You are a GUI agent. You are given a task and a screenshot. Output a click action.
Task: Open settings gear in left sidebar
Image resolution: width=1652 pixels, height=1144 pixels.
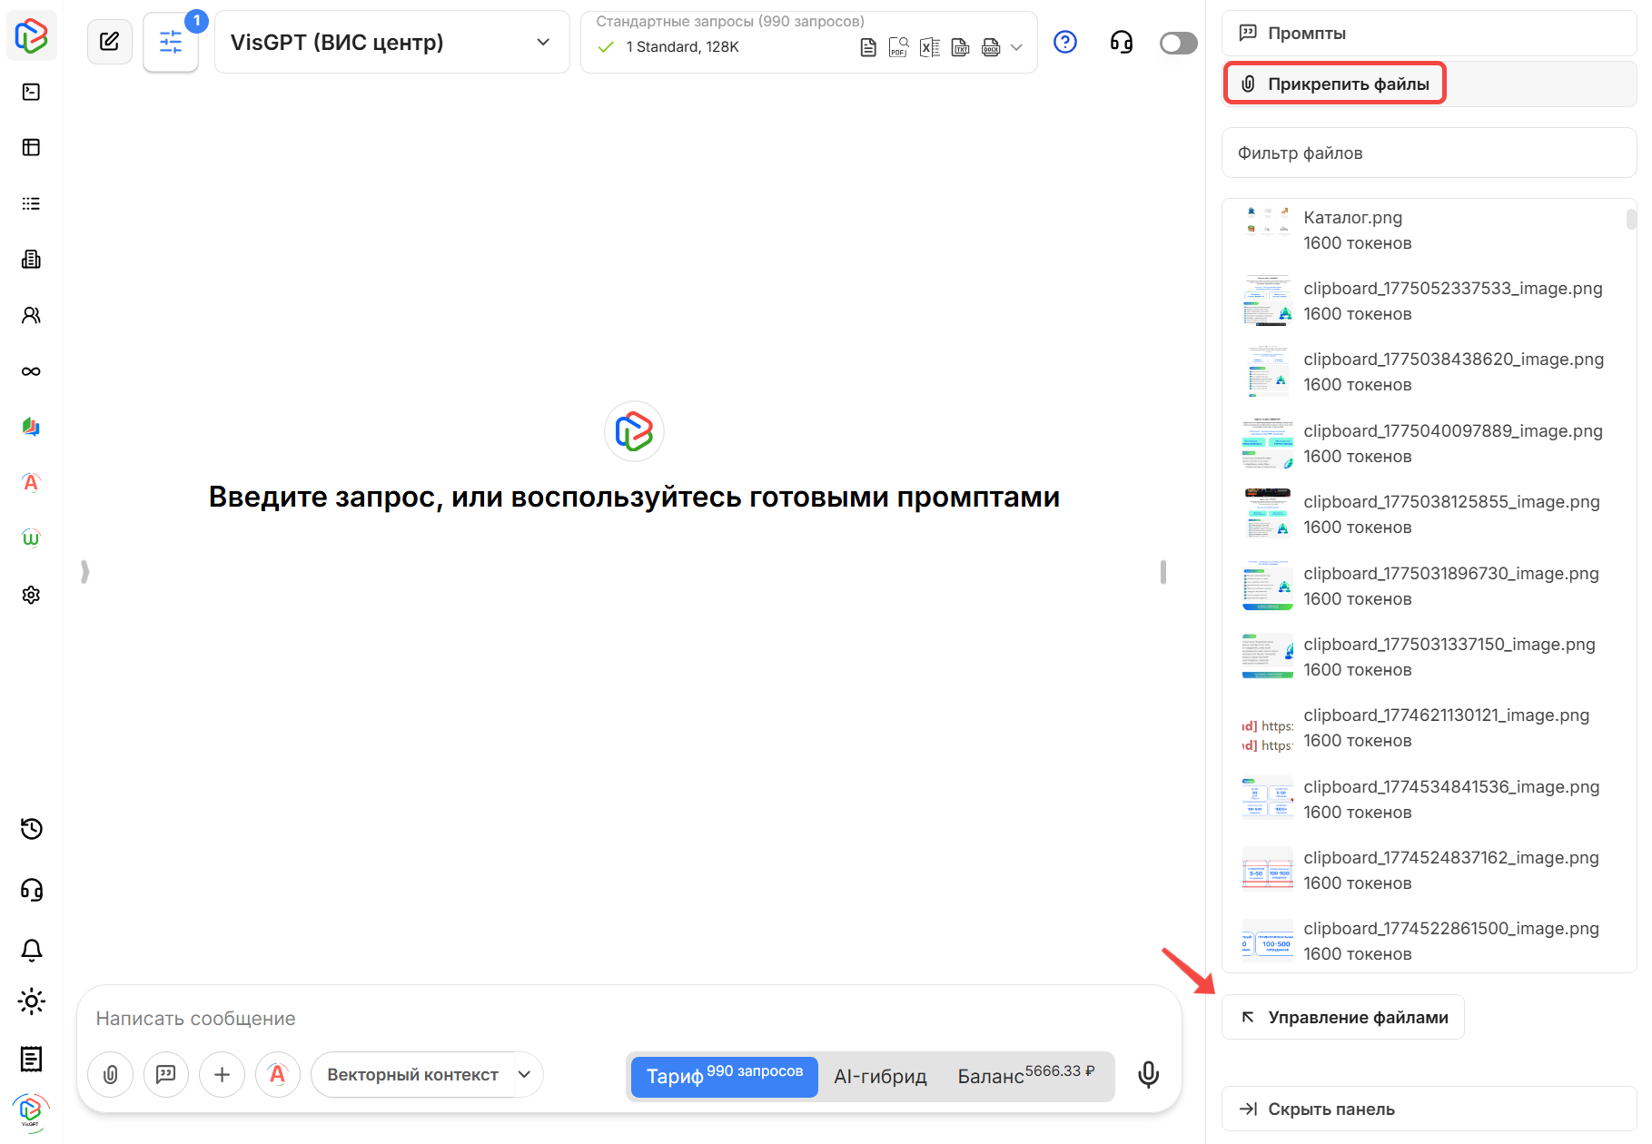31,594
